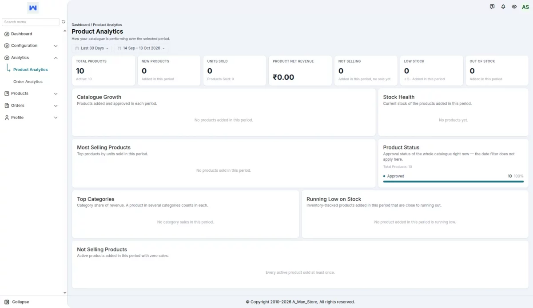This screenshot has height=308, width=533.
Task: Click the Catalogue Growth heading
Action: point(99,97)
